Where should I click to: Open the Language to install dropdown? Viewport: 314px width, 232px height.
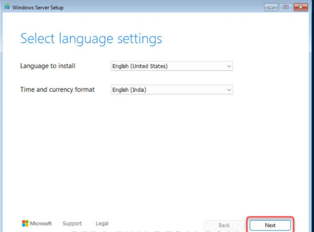point(172,66)
